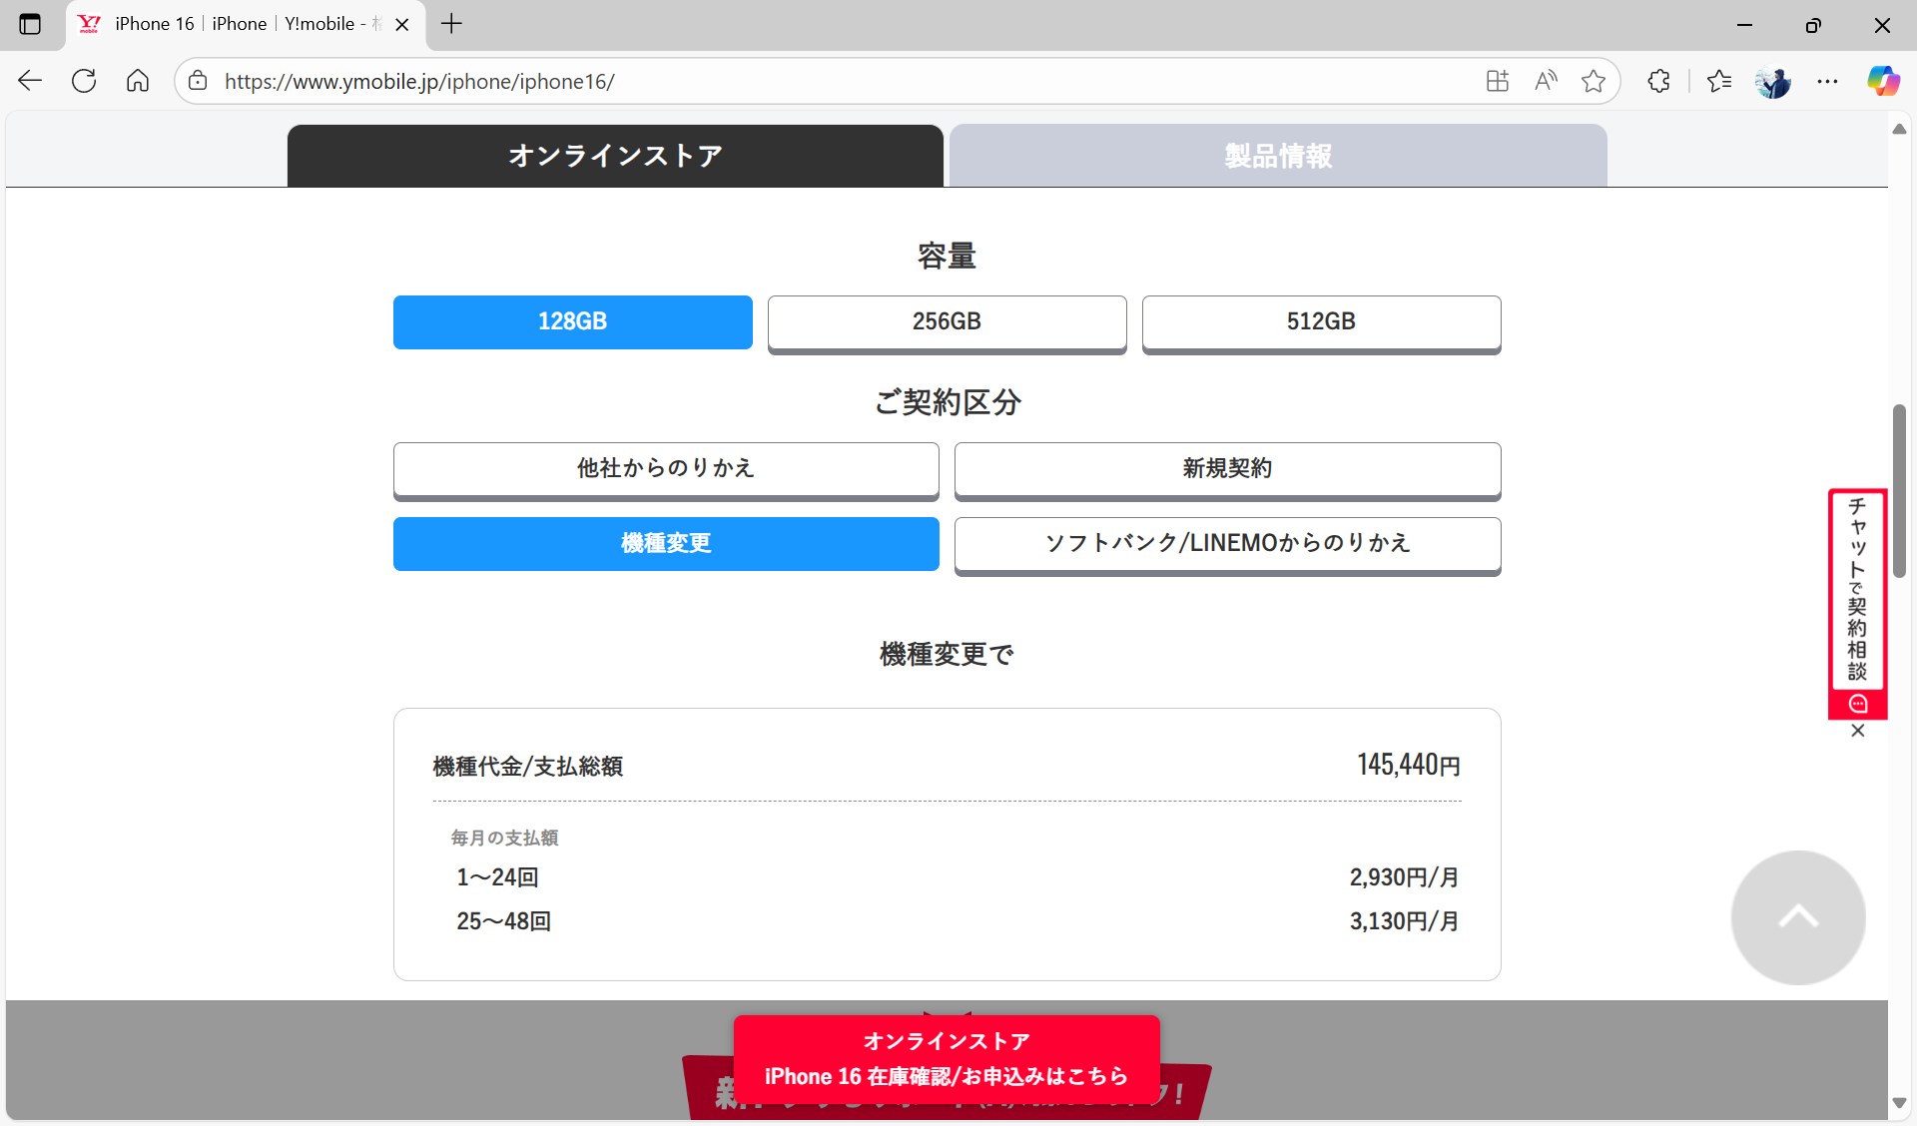1917x1126 pixels.
Task: Choose 新規契約 contract type
Action: (x=1227, y=469)
